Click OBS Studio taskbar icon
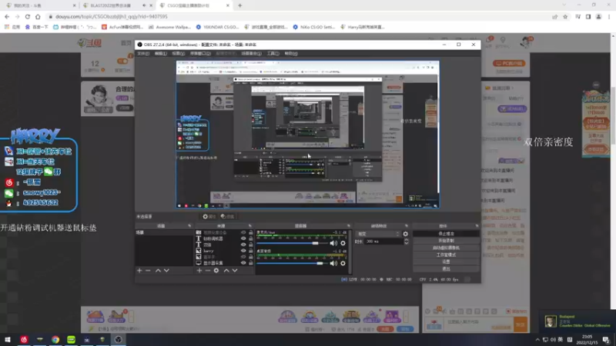 coord(119,339)
